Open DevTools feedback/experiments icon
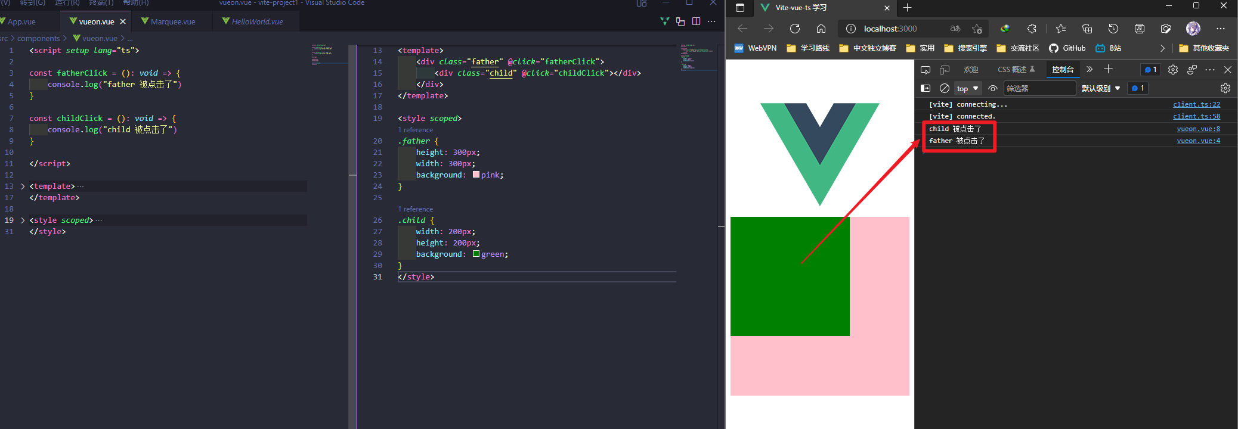The width and height of the screenshot is (1238, 429). [x=1192, y=70]
